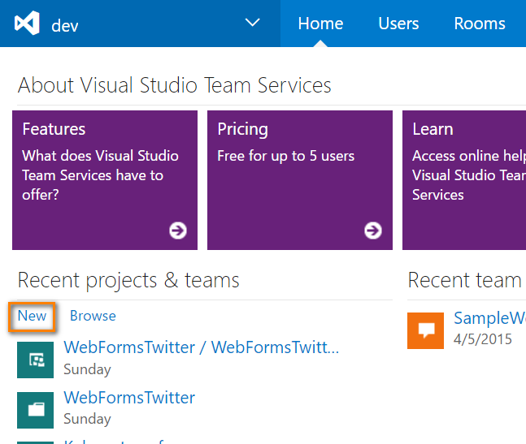The width and height of the screenshot is (526, 444).
Task: Open the Learn tile
Action: [464, 180]
